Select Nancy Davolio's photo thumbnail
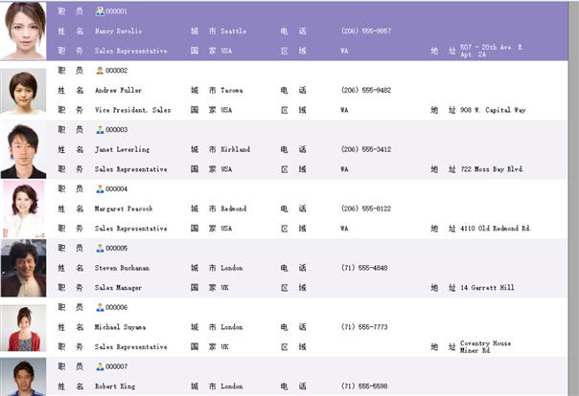This screenshot has width=579, height=396. (23, 31)
